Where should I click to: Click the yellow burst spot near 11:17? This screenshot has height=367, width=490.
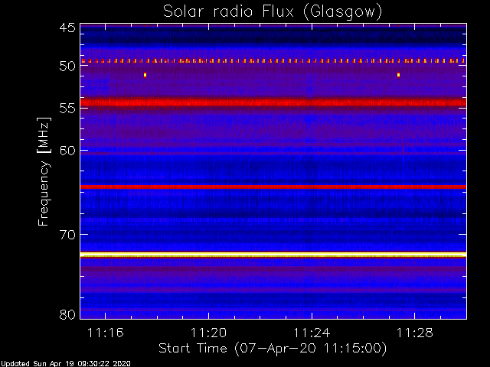click(145, 75)
